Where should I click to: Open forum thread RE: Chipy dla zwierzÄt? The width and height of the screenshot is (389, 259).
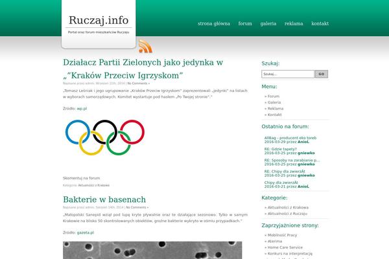[285, 171]
